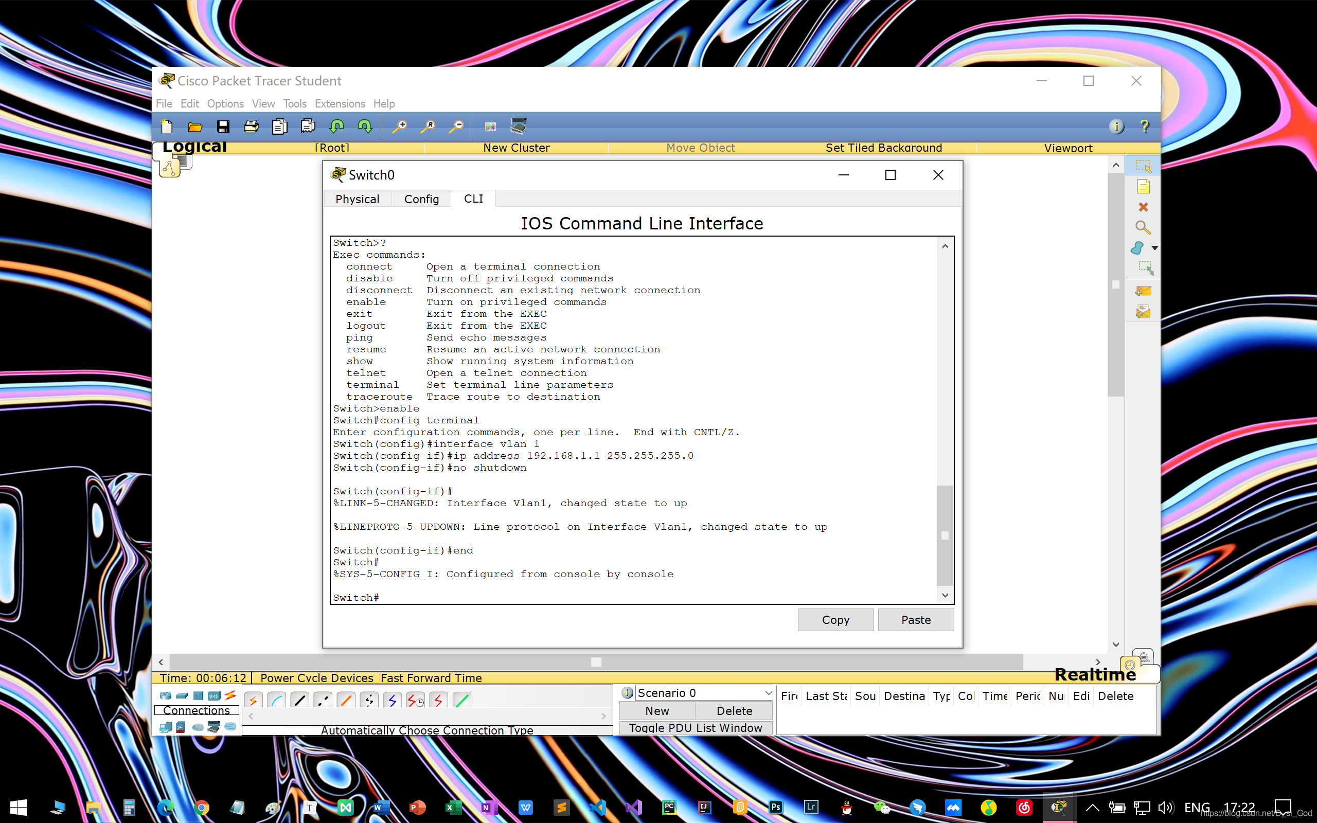The width and height of the screenshot is (1317, 823).
Task: Click the Zoom In magnifier icon
Action: [x=399, y=127]
